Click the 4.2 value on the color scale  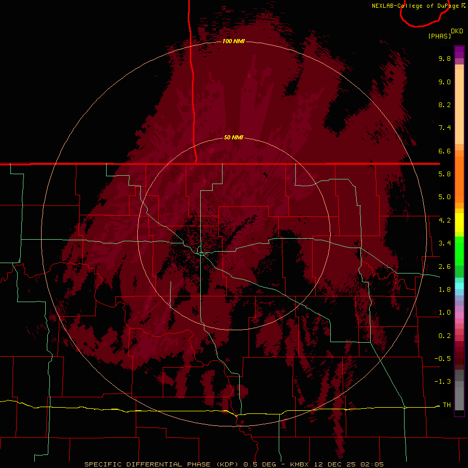click(445, 220)
